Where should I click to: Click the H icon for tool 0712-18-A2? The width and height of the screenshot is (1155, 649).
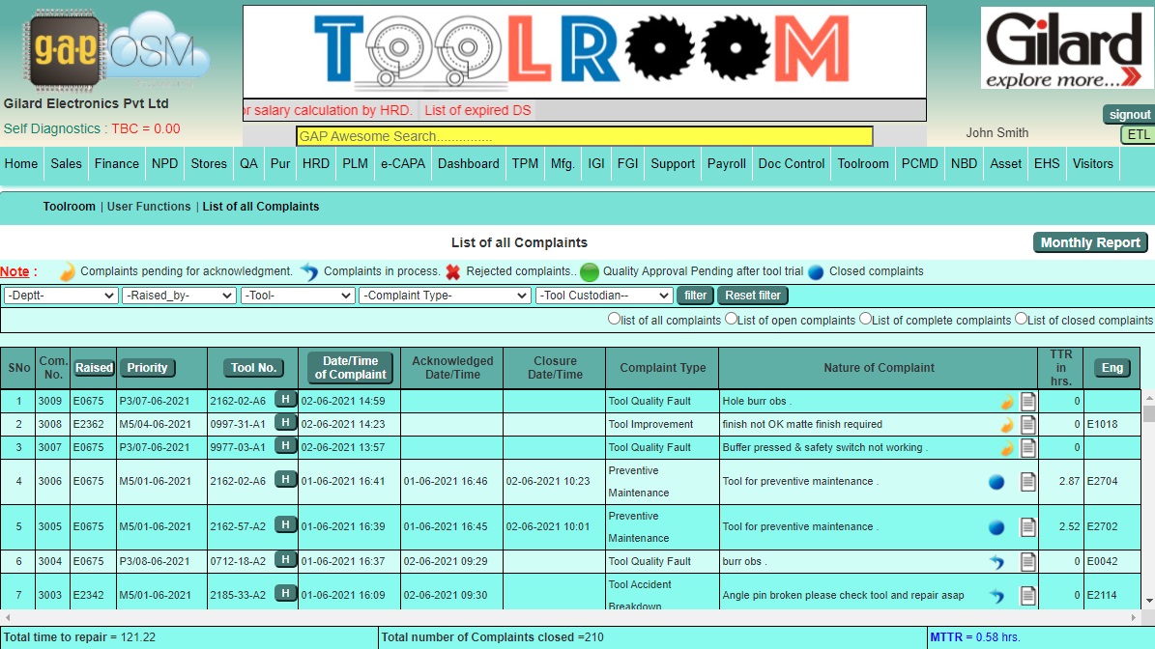click(x=285, y=560)
